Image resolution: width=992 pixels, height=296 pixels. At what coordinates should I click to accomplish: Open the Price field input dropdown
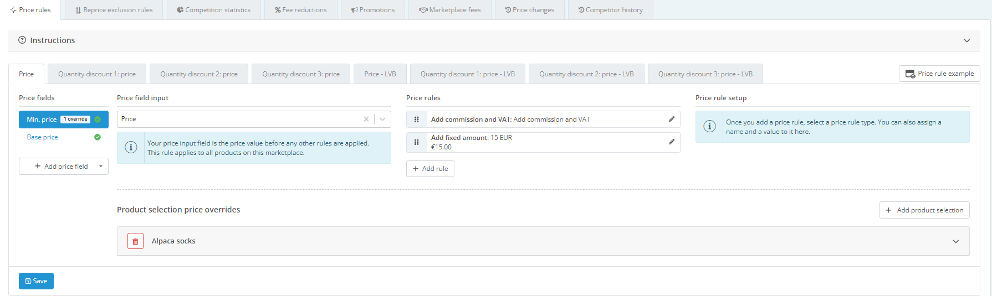coord(382,119)
